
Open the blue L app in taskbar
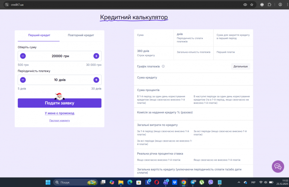(x=148, y=182)
